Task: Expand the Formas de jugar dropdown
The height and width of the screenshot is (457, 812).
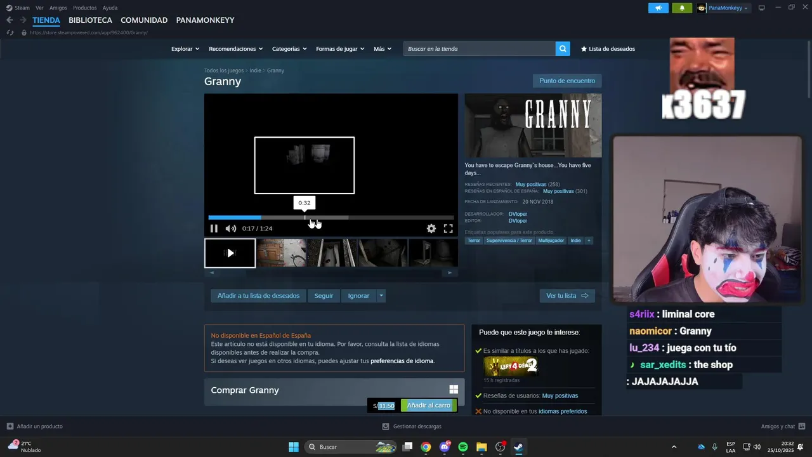Action: (x=340, y=49)
